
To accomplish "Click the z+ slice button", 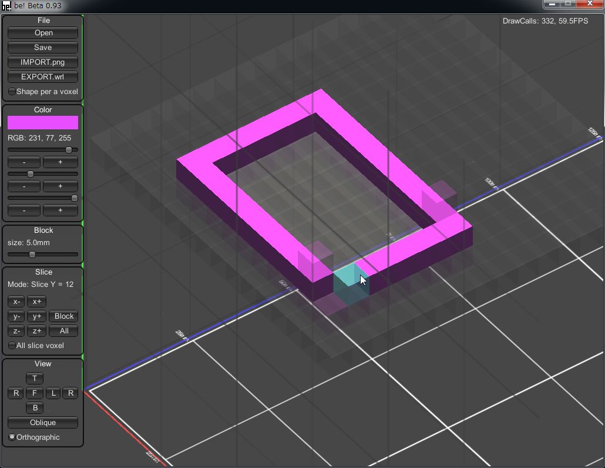I will (36, 331).
